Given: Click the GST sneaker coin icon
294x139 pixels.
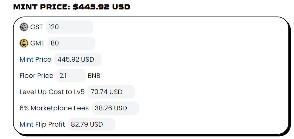Looking at the screenshot, I should coord(24,27).
